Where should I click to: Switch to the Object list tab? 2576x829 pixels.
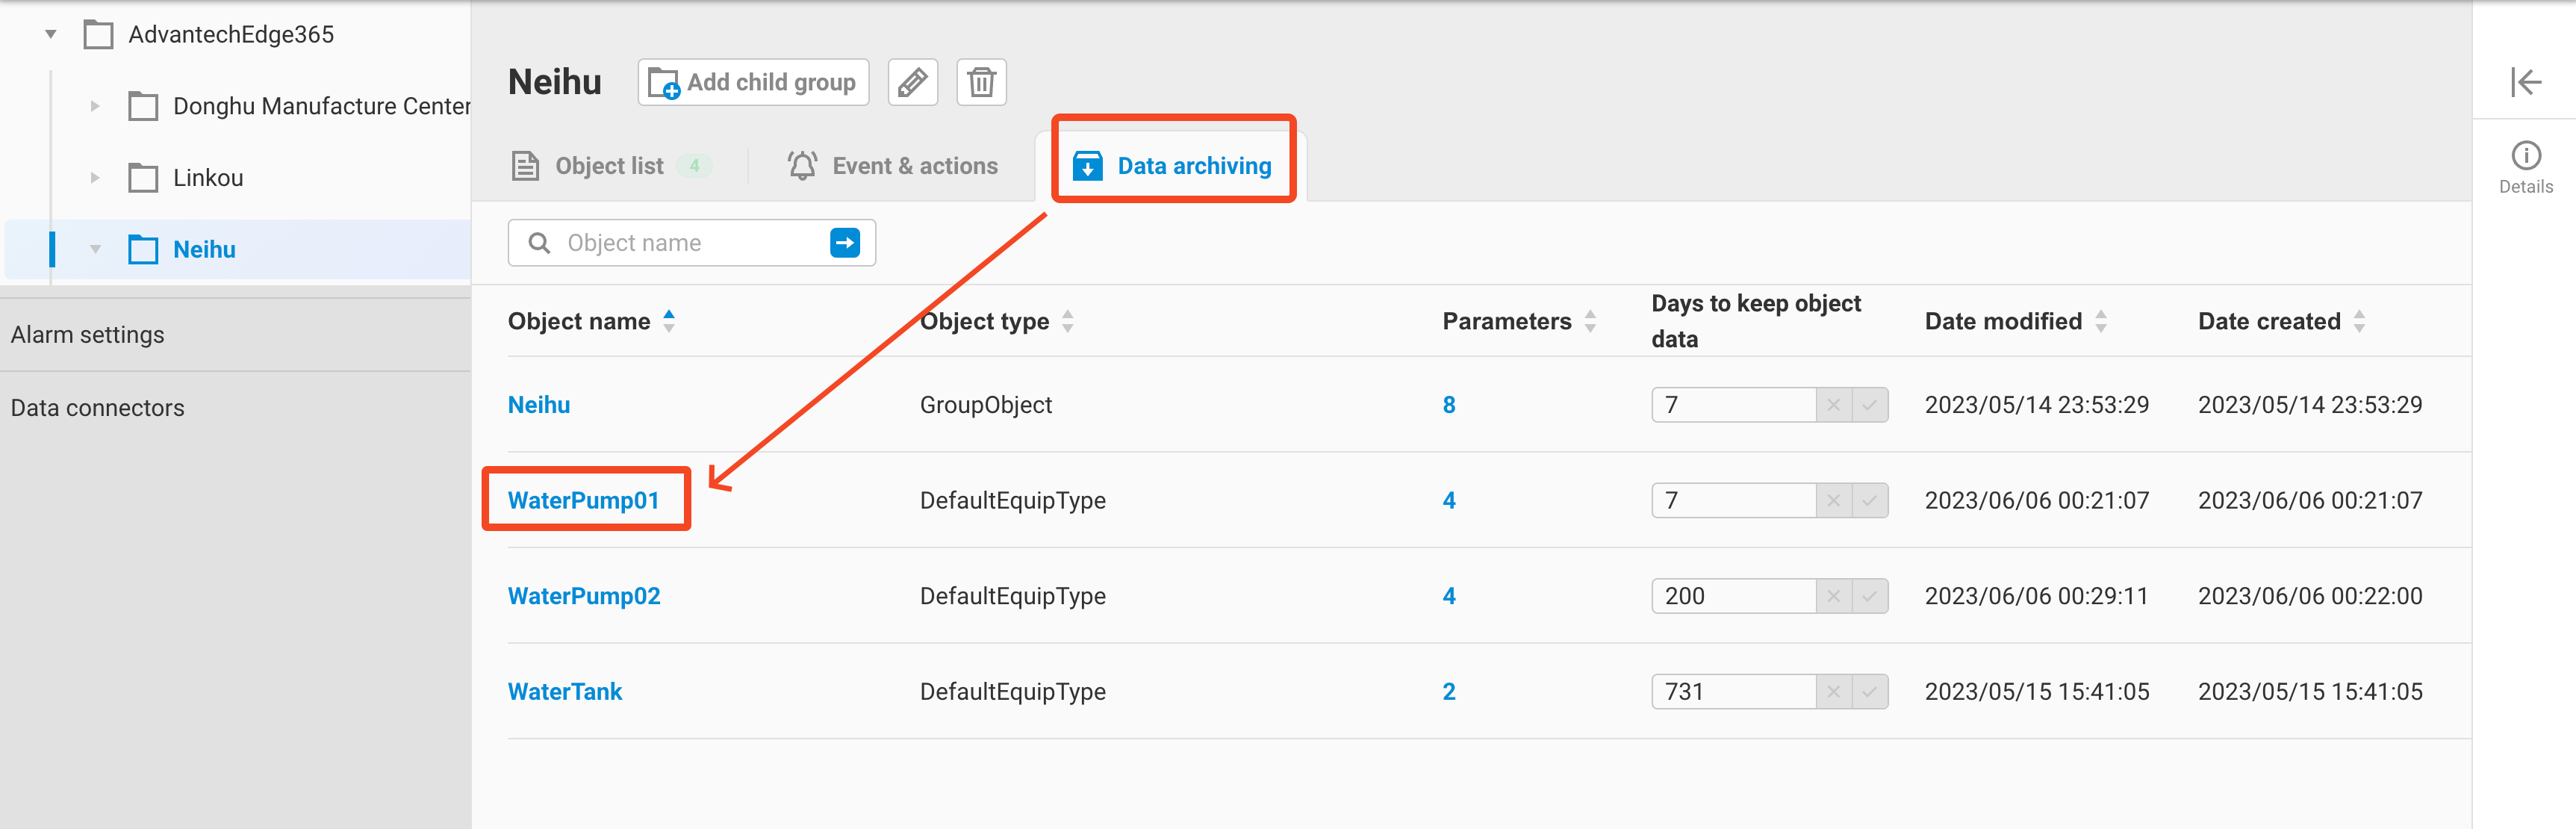(609, 166)
